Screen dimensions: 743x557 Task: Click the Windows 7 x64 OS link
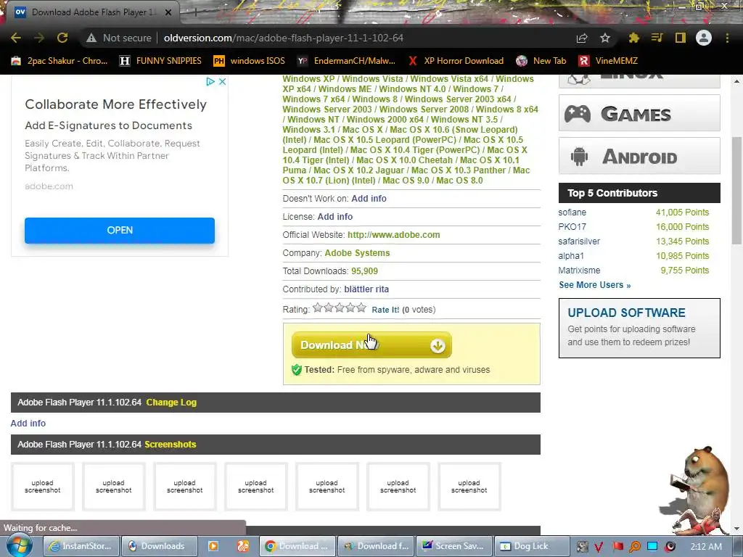coord(313,99)
